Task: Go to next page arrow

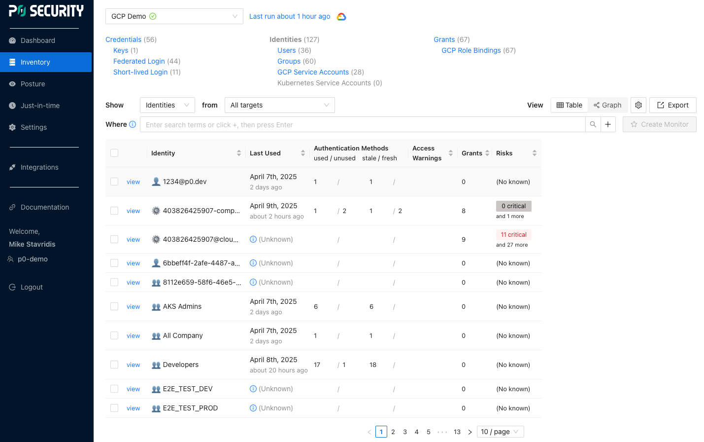Action: point(470,432)
